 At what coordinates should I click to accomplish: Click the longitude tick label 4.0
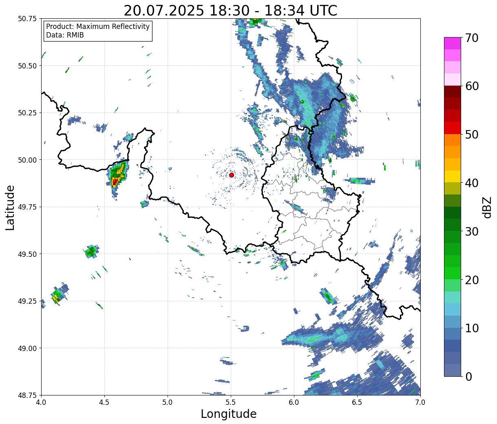[42, 402]
